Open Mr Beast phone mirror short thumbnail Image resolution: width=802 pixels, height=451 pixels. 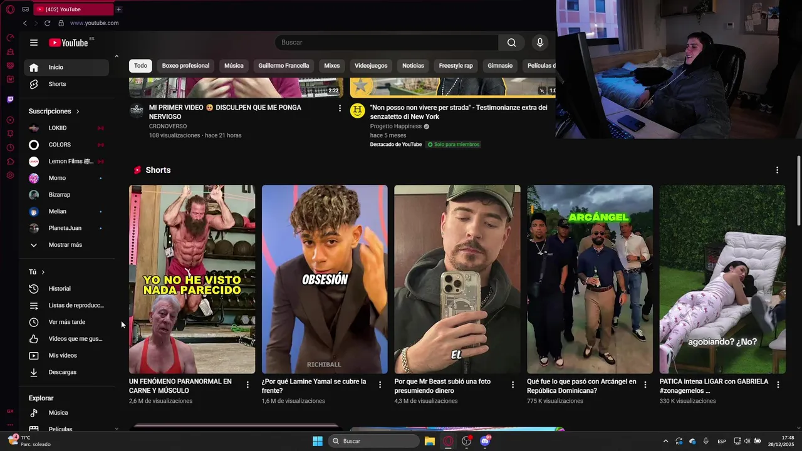click(457, 279)
